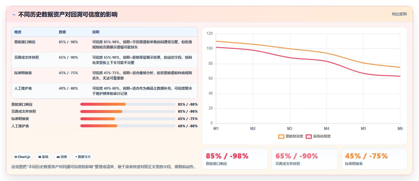Click the 说明 column header
The height and width of the screenshot is (181, 419).
(x=96, y=32)
